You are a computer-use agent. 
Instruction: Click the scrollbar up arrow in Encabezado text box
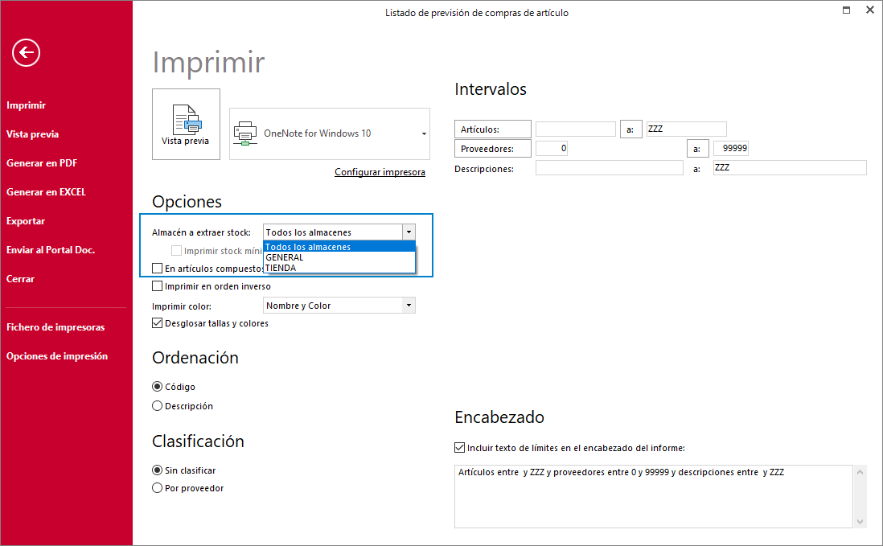(x=860, y=472)
